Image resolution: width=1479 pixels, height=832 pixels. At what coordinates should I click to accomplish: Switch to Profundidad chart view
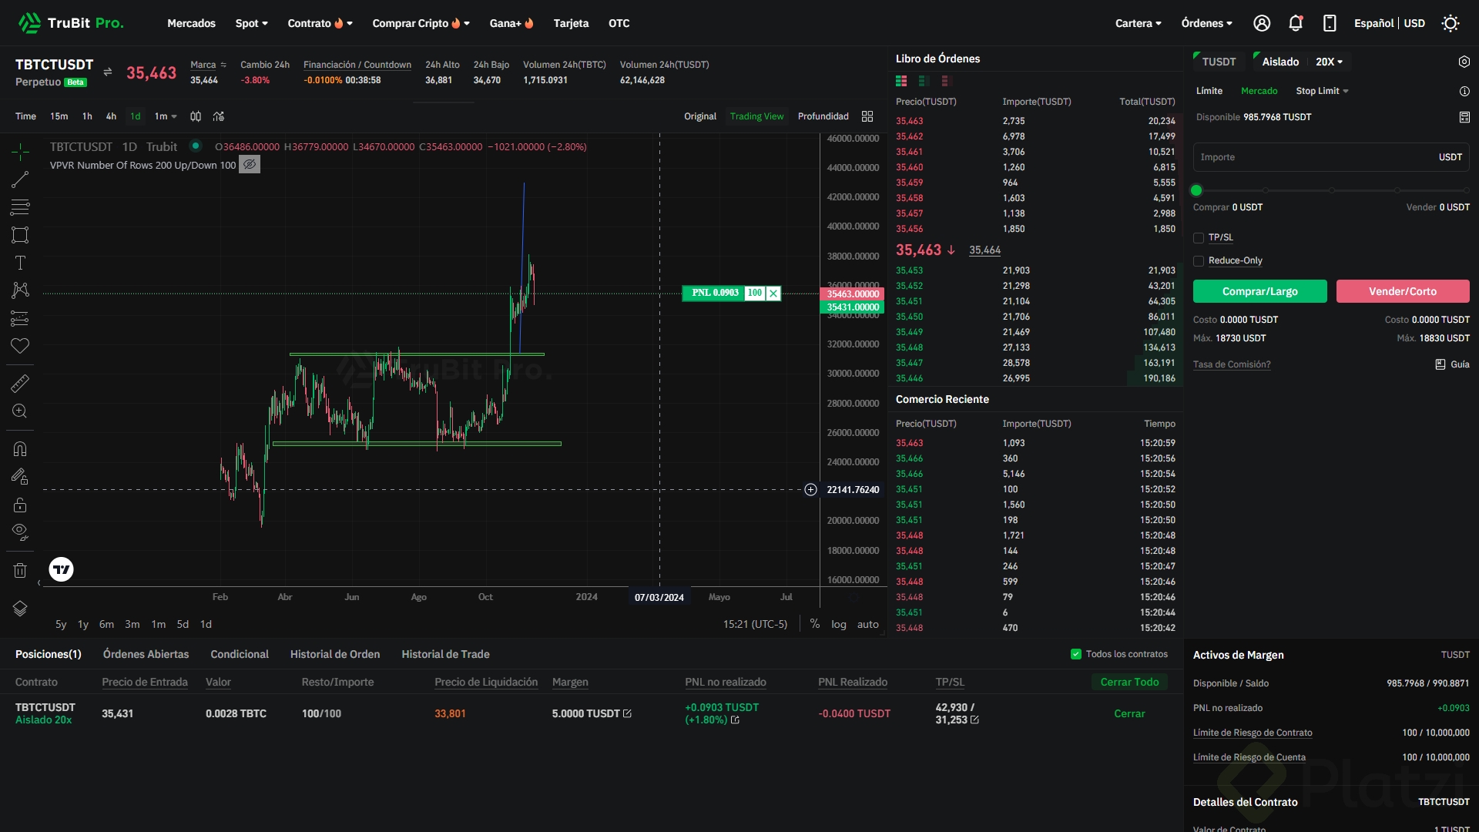823,116
